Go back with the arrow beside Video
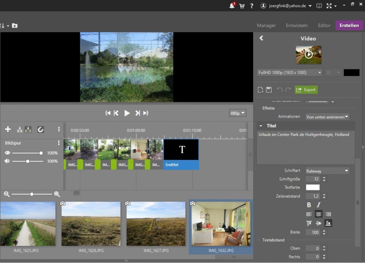This screenshot has height=263, width=365. pyautogui.click(x=261, y=38)
